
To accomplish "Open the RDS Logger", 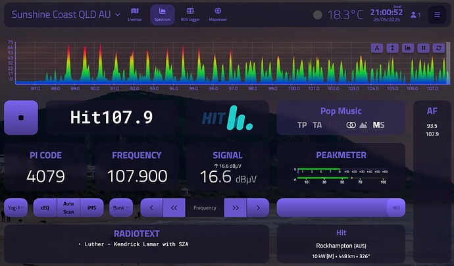I will [190, 14].
